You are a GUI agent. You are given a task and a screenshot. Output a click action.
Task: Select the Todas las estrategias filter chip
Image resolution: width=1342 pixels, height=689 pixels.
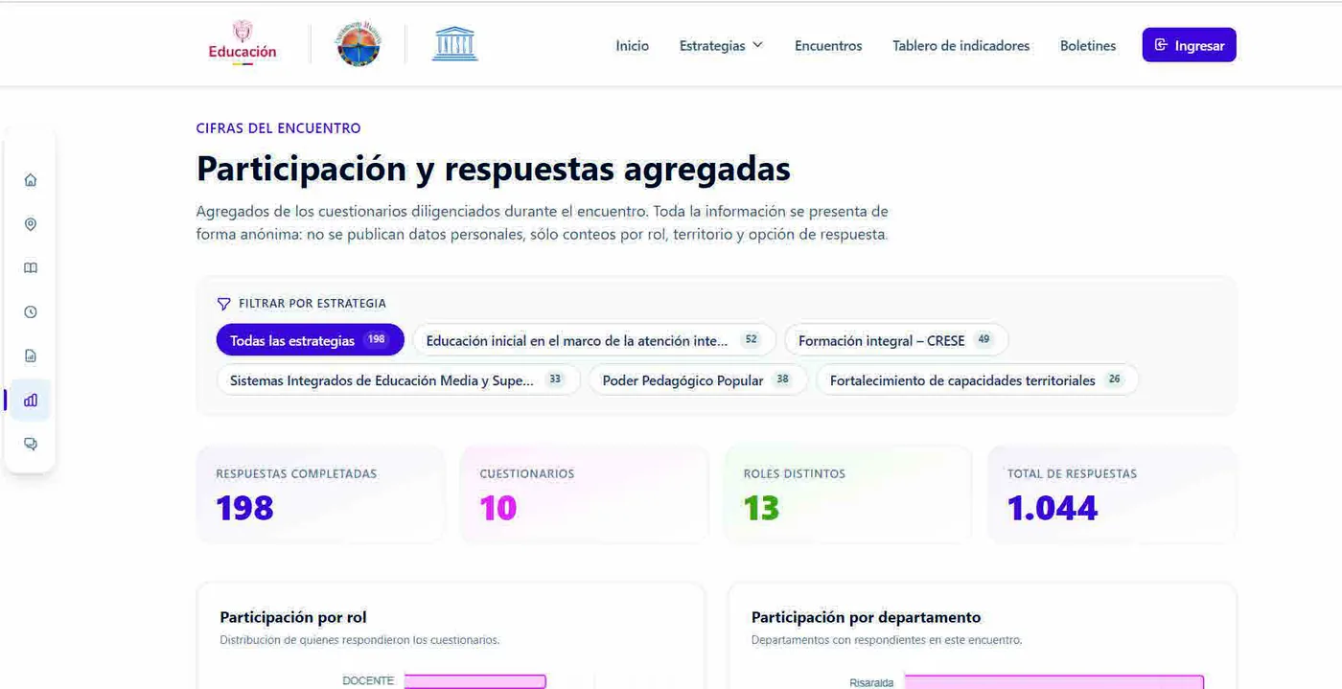310,340
